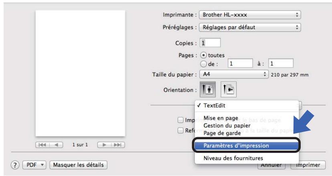Go to next page in preview

coord(104,145)
